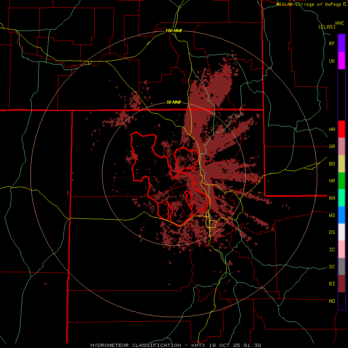Click the IC light pink legend swatch
The width and height of the screenshot is (348, 348).
click(x=341, y=249)
